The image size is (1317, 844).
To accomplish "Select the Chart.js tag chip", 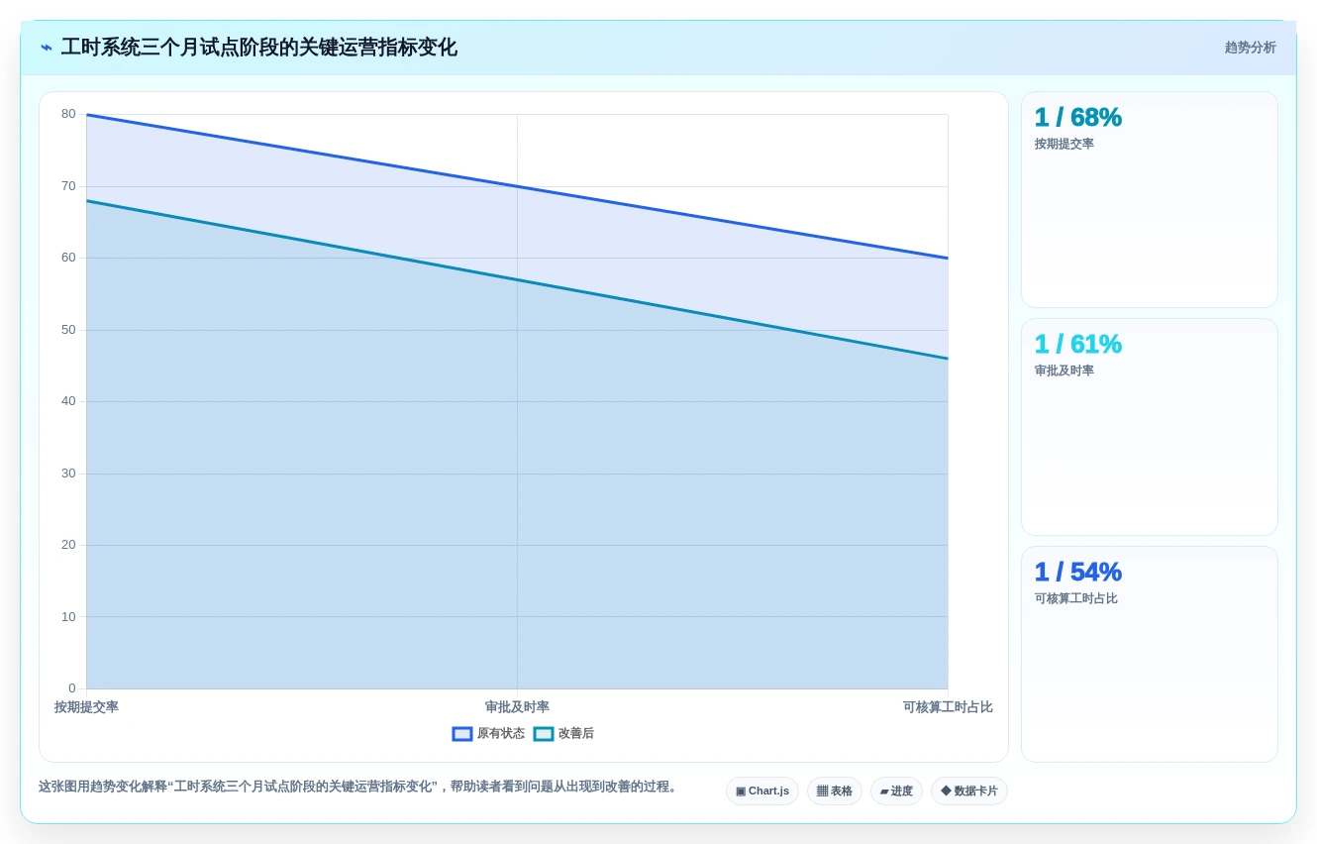I will tap(762, 791).
